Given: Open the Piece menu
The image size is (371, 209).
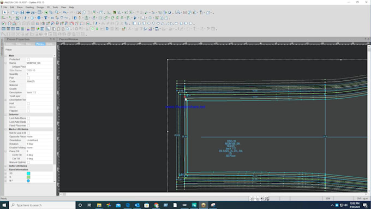Looking at the screenshot, I should tap(20, 7).
